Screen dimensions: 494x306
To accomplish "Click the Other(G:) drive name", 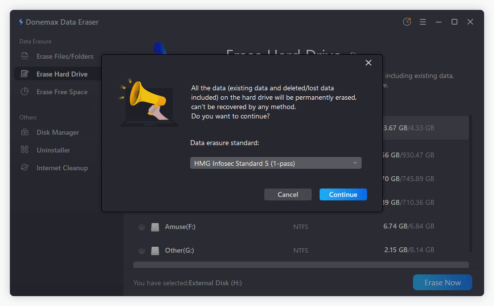I will coord(180,250).
